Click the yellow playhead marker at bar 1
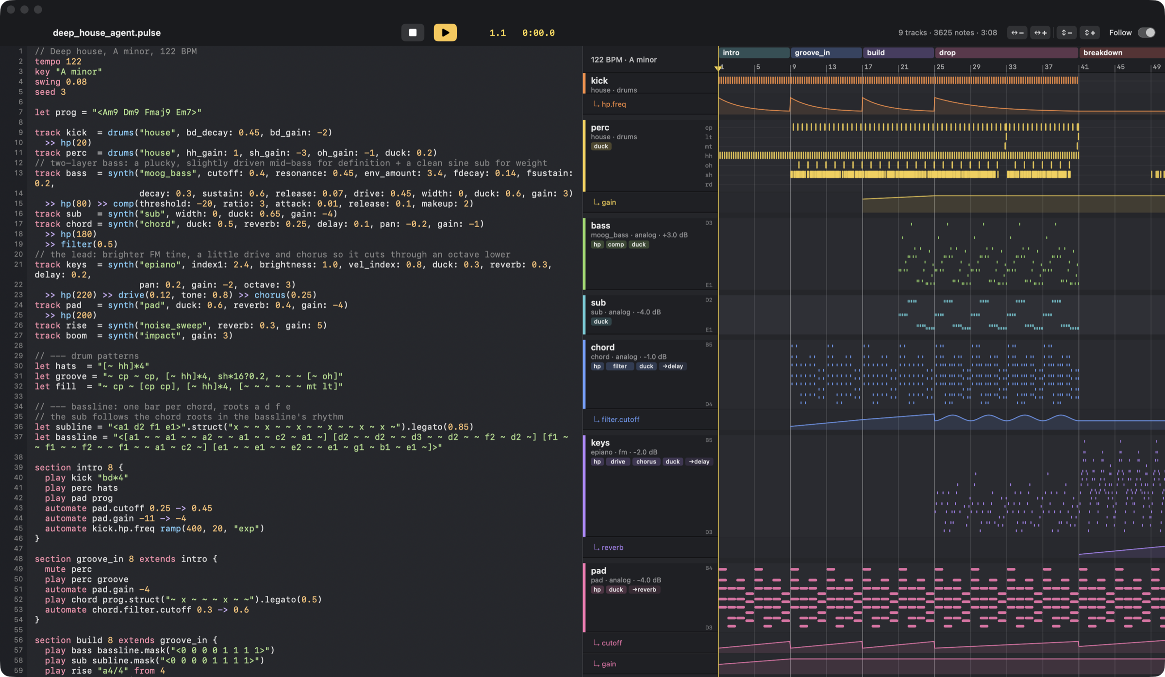 (718, 68)
